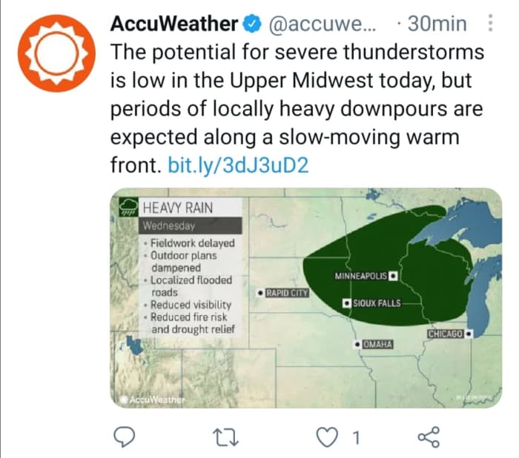Click the Minneapolis label on the map
This screenshot has height=458, width=519.
coord(361,276)
